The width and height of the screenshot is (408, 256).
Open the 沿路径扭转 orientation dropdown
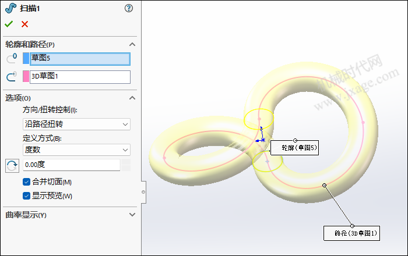pos(76,124)
